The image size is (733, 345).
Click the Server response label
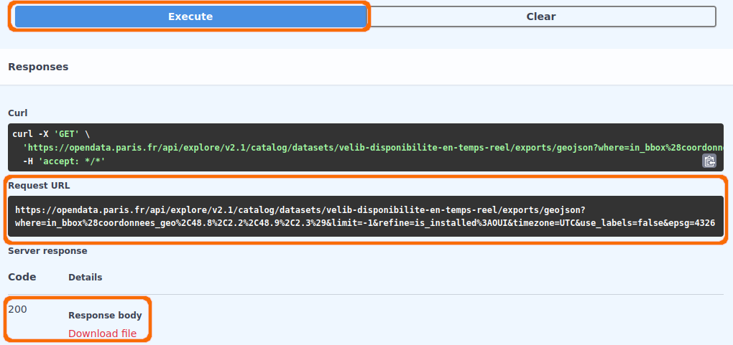coord(47,251)
